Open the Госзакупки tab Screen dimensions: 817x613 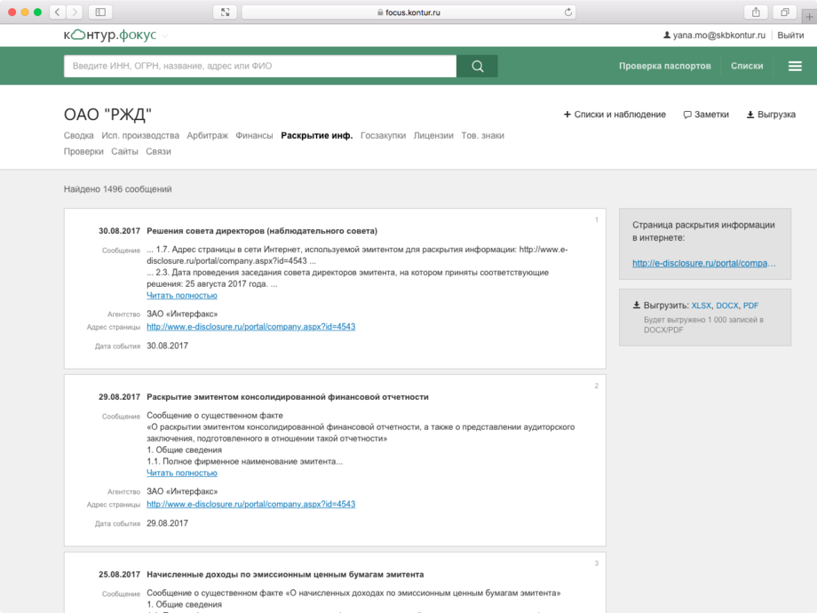tap(383, 136)
